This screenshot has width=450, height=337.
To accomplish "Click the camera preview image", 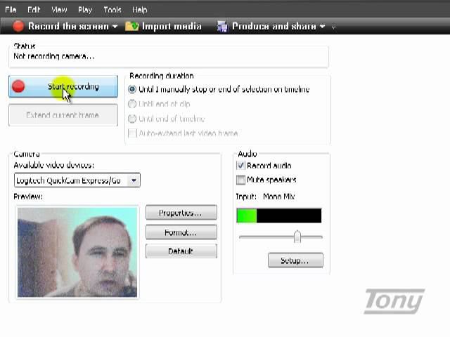I will click(x=77, y=252).
